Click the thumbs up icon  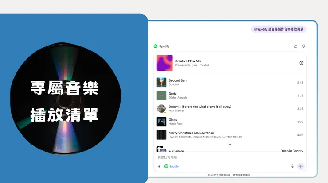click(x=296, y=46)
